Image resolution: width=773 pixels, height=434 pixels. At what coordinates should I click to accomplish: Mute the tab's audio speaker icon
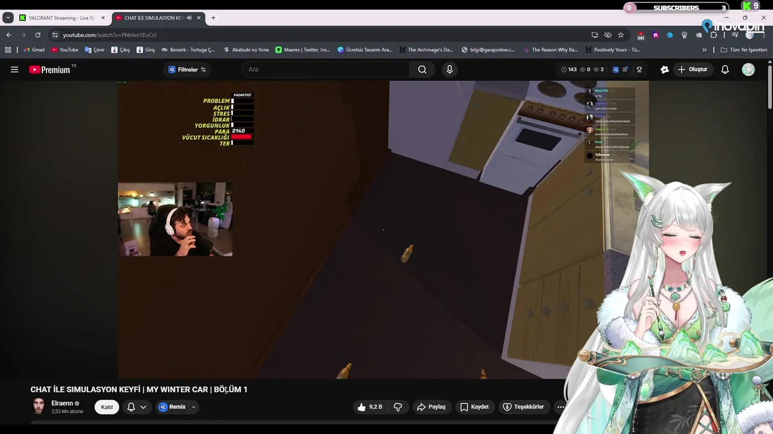point(189,18)
